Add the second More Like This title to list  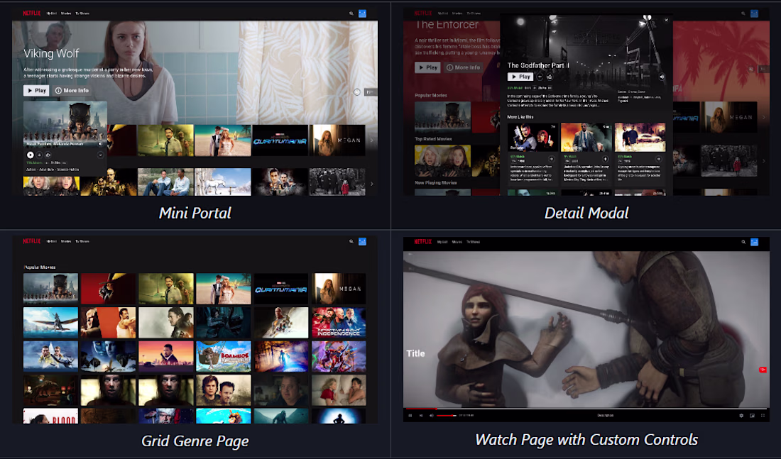[x=605, y=160]
